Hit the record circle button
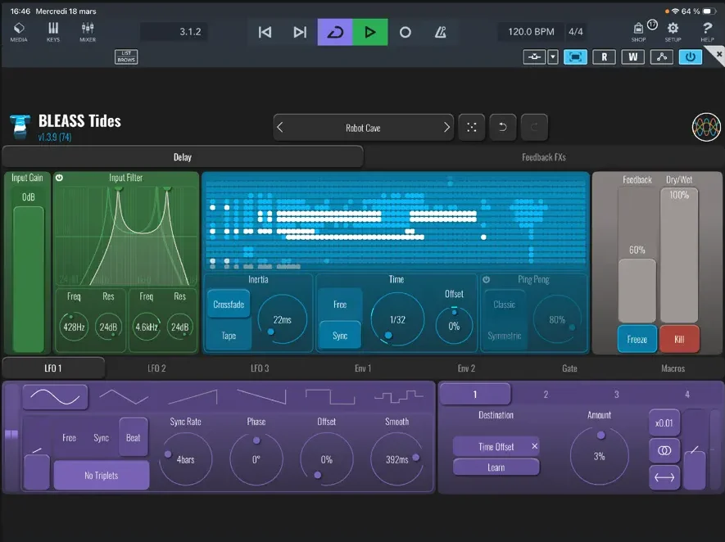Viewport: 725px width, 542px height. click(405, 32)
